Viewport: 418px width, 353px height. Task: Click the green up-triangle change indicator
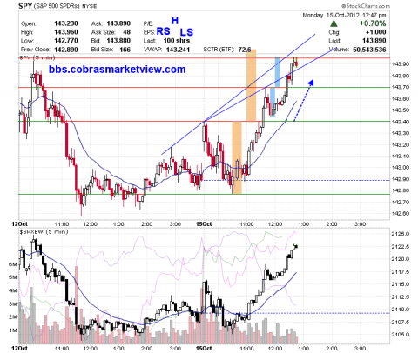click(x=334, y=23)
